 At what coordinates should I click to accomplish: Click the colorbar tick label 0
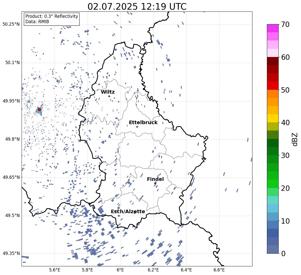click(283, 253)
